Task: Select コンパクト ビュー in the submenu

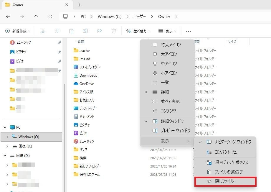Action: (x=227, y=152)
